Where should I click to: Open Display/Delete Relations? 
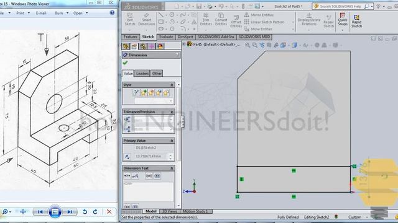[309, 19]
